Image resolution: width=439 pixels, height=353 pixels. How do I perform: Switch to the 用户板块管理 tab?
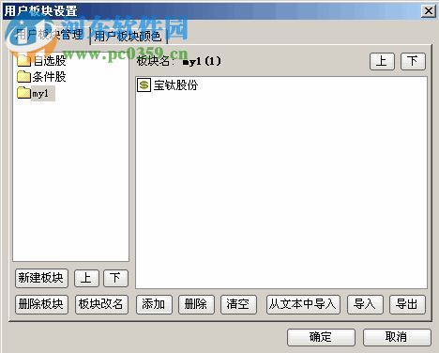coord(50,34)
